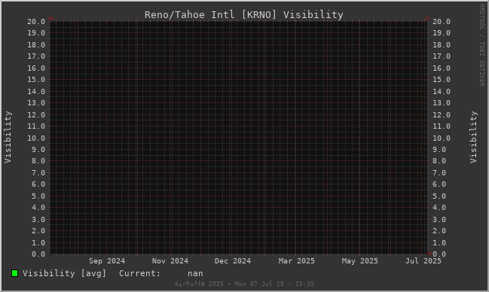489x292 pixels.
Task: Click the 'Jul 2025' x-axis label
Action: click(423, 261)
